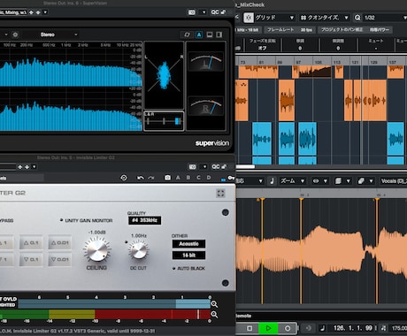Select snapshot slot B in Limiter toolbar
407x336 pixels.
coord(188,178)
